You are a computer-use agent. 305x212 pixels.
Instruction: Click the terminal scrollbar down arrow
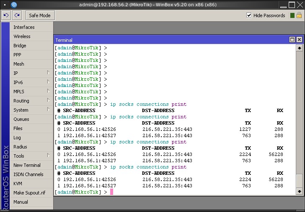300,192
